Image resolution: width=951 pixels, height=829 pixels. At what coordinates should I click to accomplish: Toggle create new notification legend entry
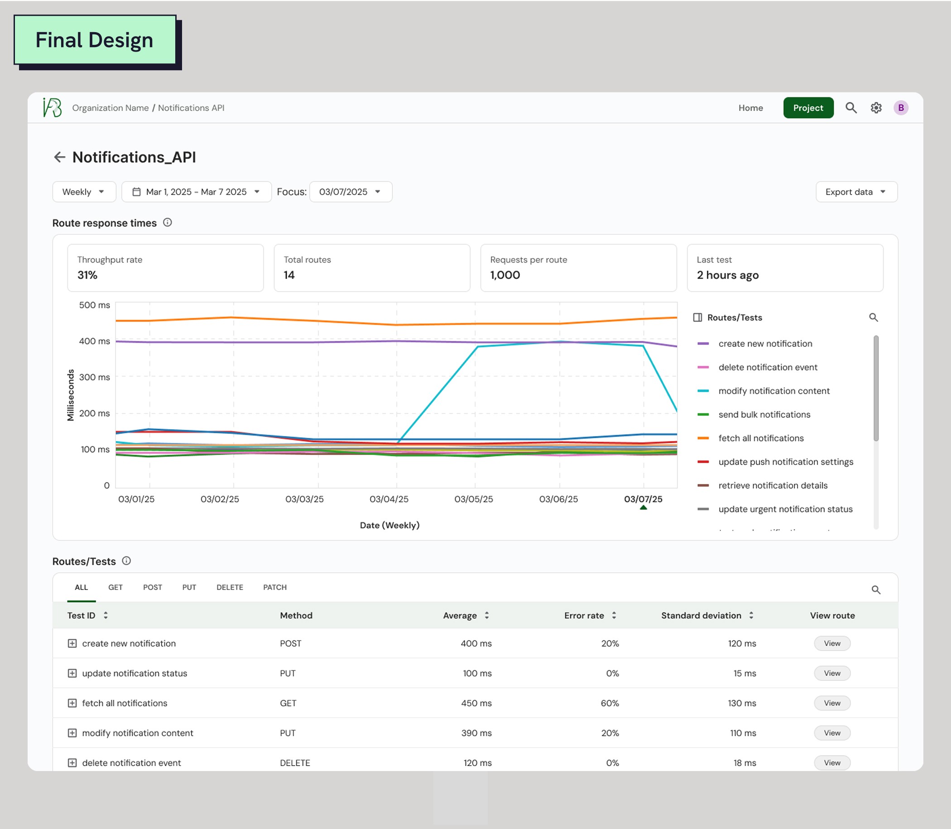(x=764, y=344)
